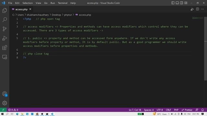Open the Explorer view in the activity bar
Screen dimensions: 207x116
(5, 11)
